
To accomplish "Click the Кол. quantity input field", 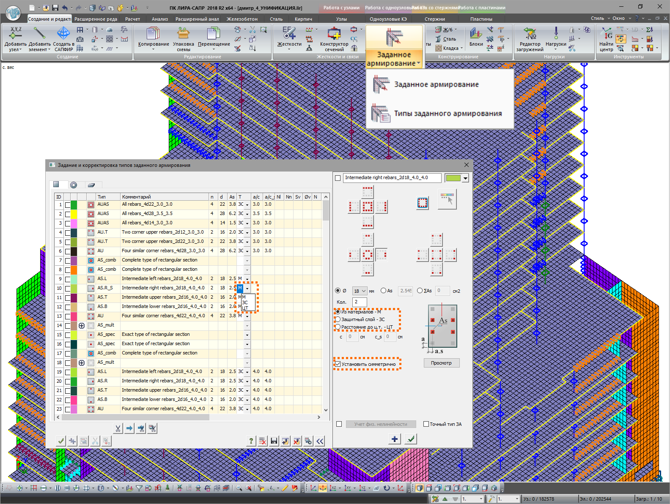I will point(360,302).
